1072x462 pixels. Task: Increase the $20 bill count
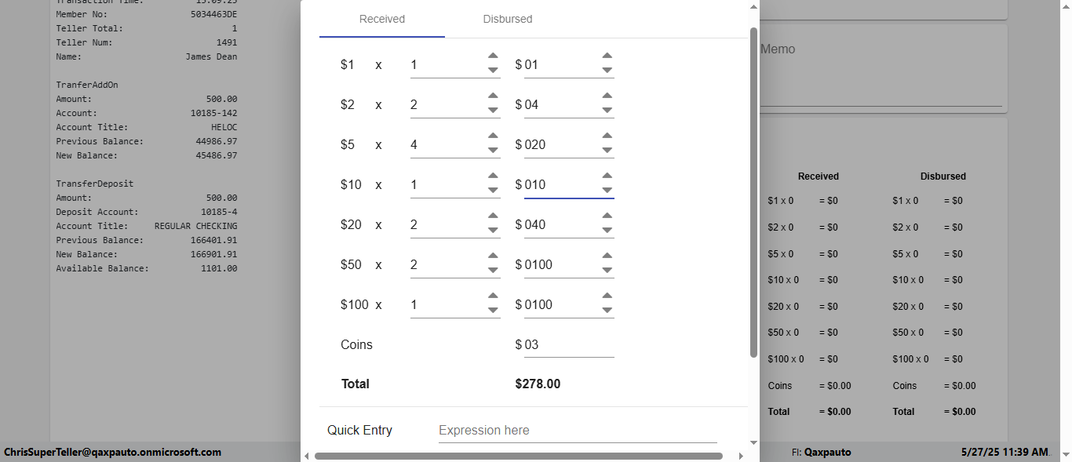click(x=493, y=216)
